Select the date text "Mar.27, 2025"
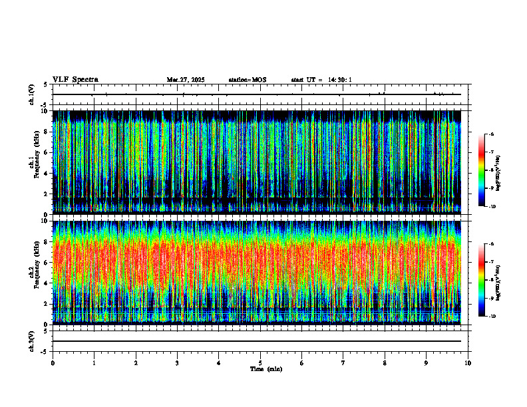 click(x=186, y=80)
